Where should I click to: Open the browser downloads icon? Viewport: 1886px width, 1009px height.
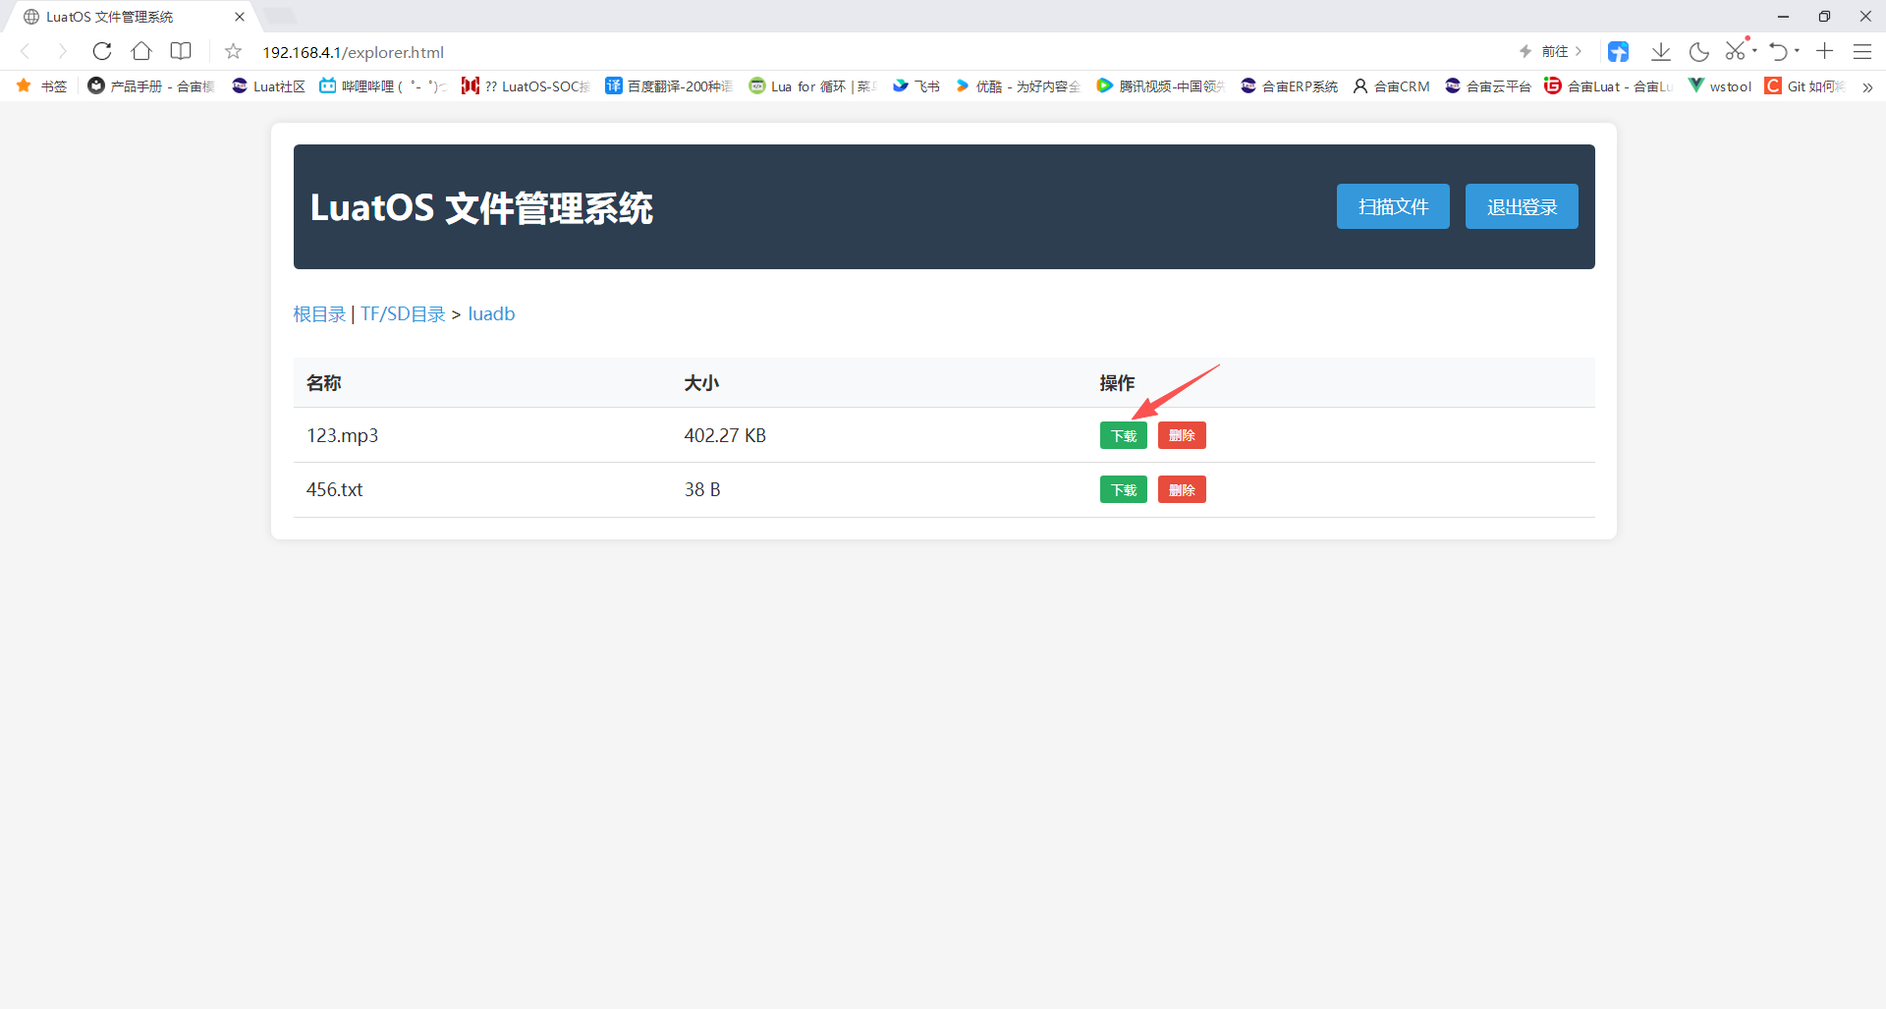pyautogui.click(x=1661, y=51)
